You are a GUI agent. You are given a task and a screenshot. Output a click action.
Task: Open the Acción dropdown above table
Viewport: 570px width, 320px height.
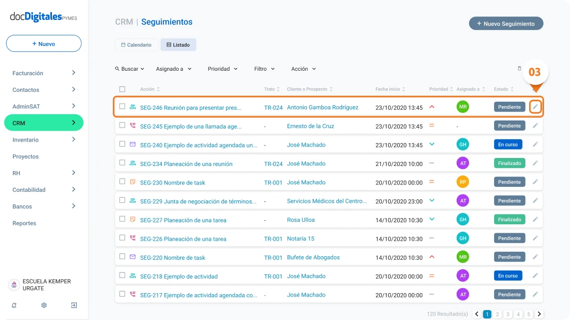303,69
